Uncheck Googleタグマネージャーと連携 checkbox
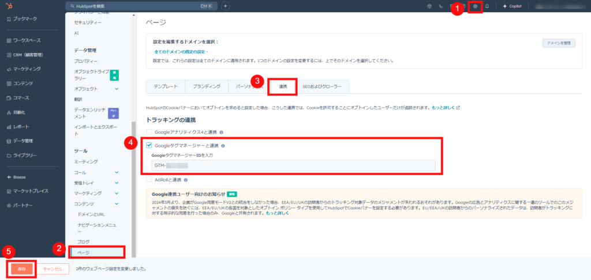The height and width of the screenshot is (280, 591). pyautogui.click(x=149, y=145)
